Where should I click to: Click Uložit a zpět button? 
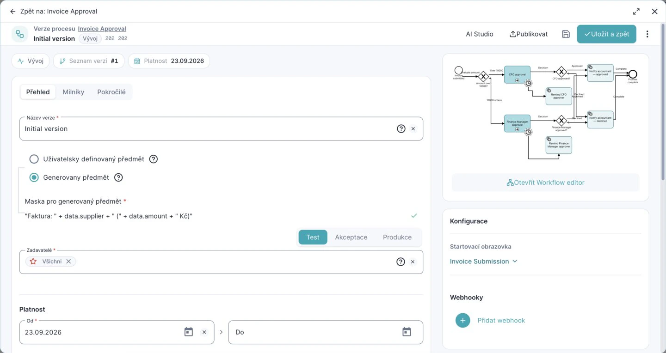coord(606,34)
